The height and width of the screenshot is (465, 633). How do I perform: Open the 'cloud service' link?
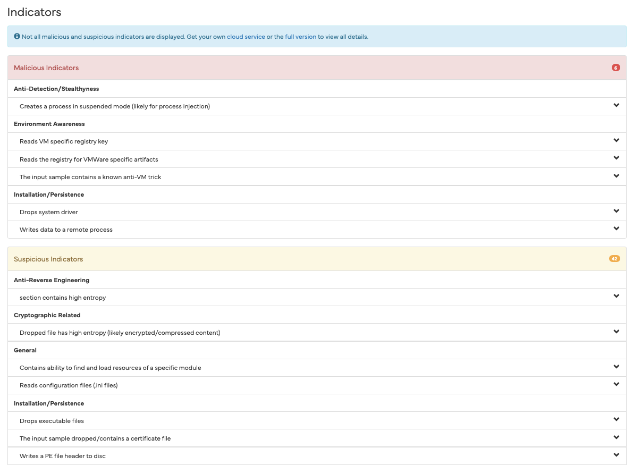tap(246, 37)
